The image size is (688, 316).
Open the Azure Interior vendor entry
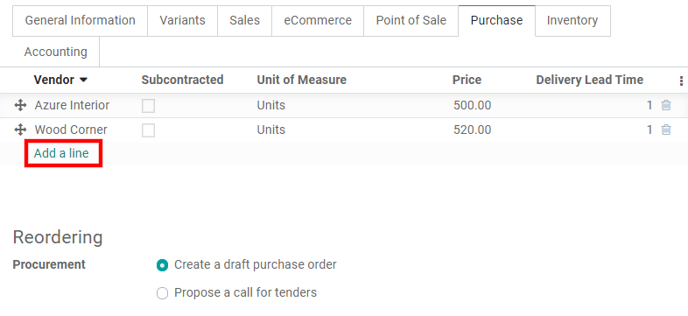(72, 105)
